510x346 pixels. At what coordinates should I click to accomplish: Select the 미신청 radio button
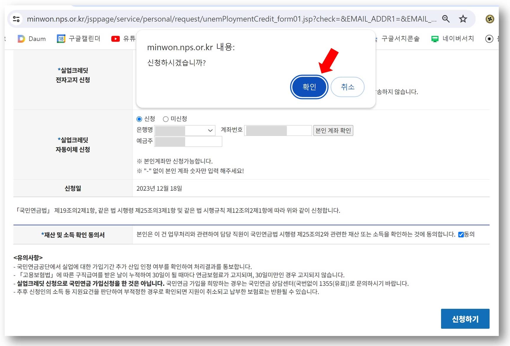coord(166,119)
